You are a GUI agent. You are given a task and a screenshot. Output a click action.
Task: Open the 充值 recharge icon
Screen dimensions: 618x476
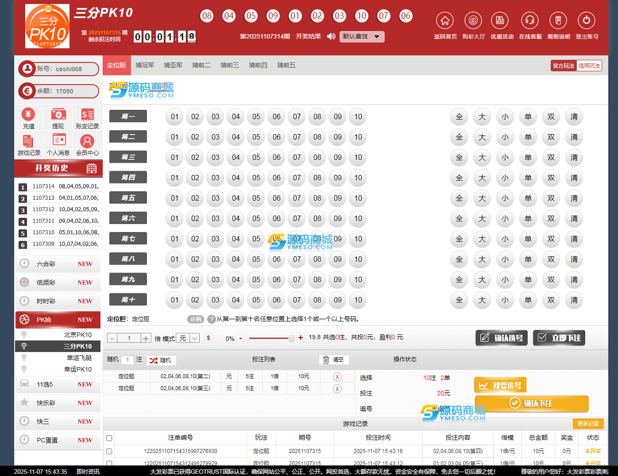click(x=29, y=115)
